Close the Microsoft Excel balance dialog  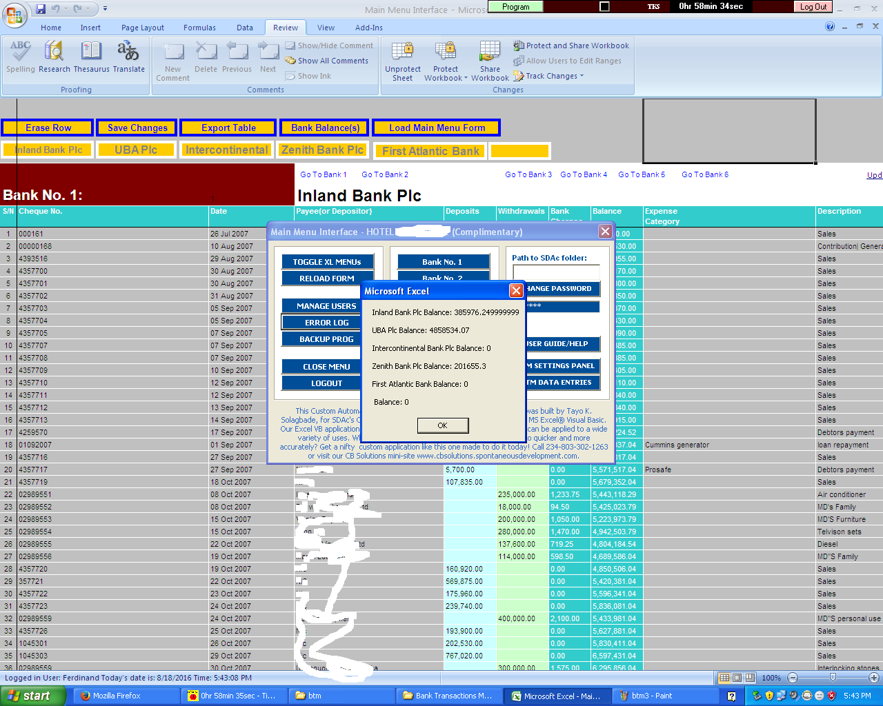515,291
